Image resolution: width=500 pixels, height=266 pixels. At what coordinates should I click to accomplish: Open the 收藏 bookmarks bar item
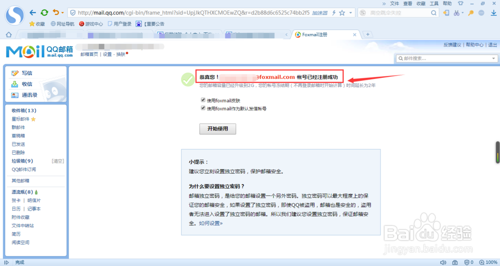click(x=37, y=24)
